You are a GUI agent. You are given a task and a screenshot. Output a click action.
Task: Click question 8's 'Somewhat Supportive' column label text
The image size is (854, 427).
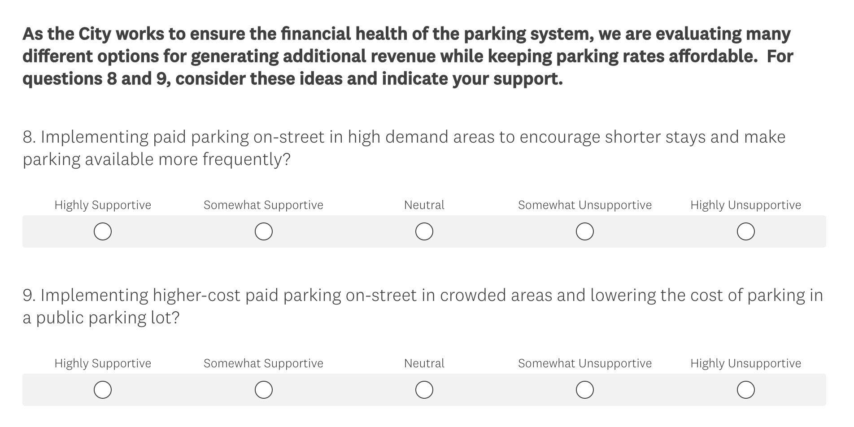coord(263,205)
